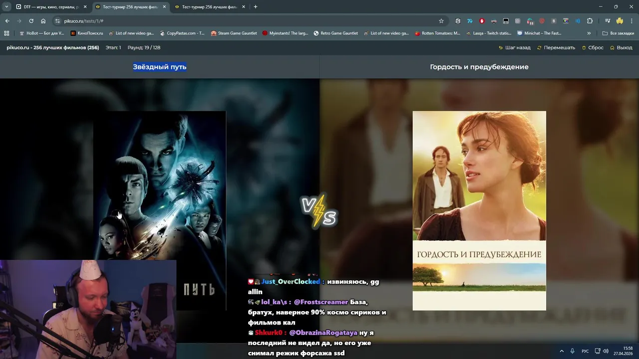Open the blue sound-waves extension icon
The height and width of the screenshot is (359, 639).
[x=578, y=21]
